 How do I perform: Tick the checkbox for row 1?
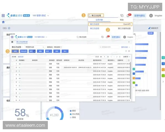pos(13,64)
